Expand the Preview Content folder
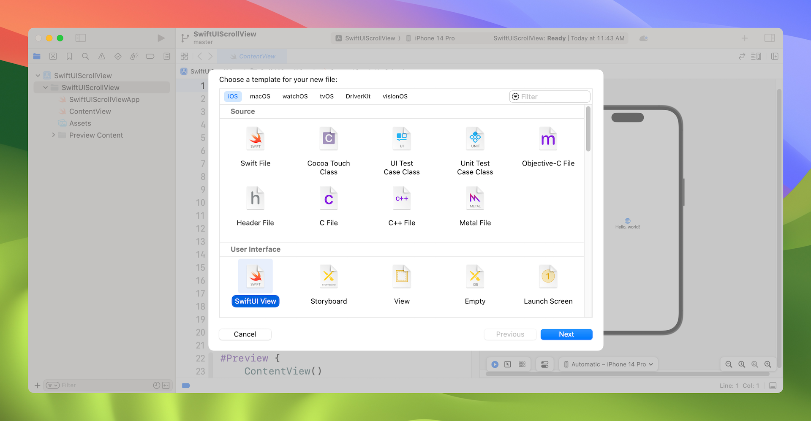The width and height of the screenshot is (811, 421). tap(53, 135)
